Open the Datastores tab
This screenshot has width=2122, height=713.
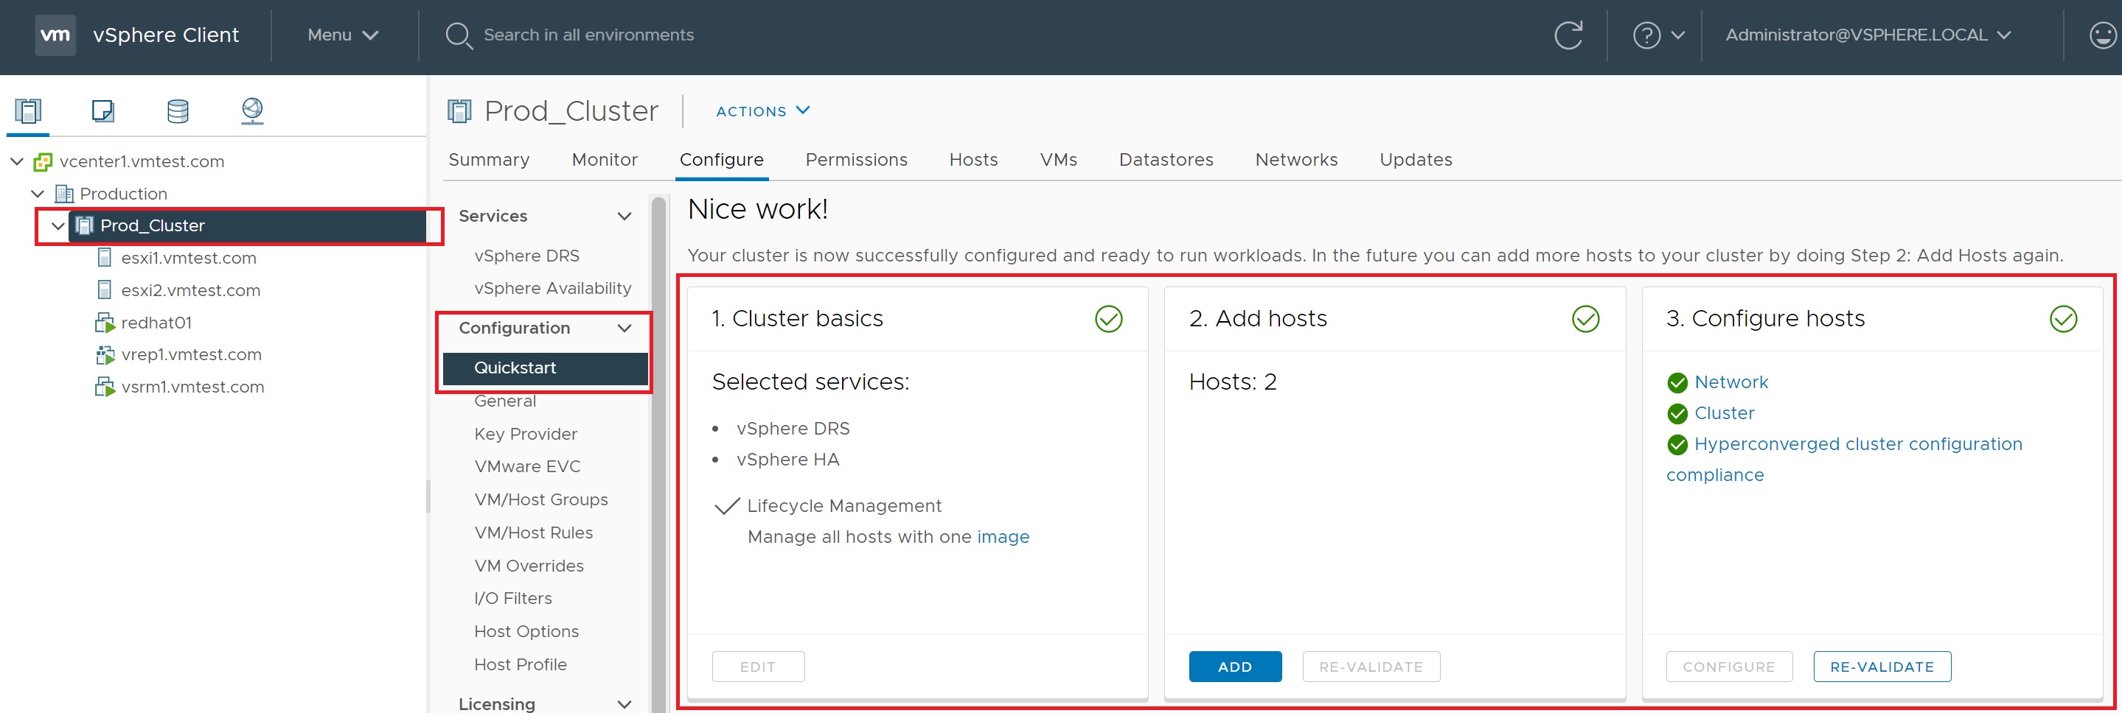1165,160
